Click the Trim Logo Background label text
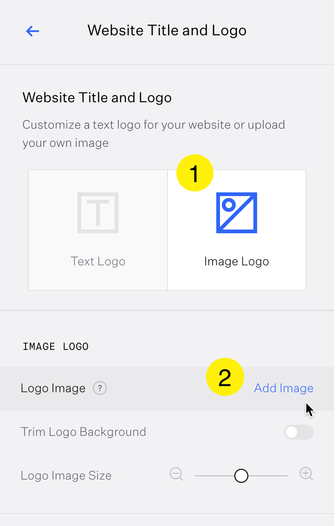336x526 pixels. (84, 432)
